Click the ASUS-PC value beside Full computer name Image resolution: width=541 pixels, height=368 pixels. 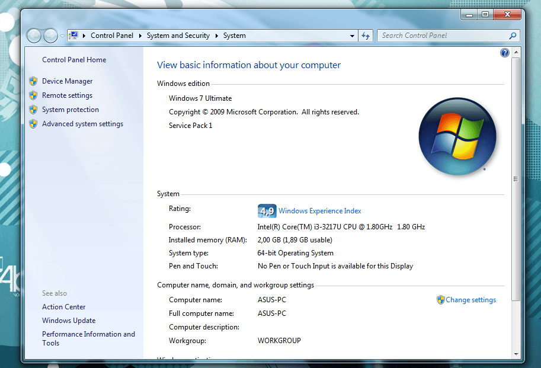point(272,313)
